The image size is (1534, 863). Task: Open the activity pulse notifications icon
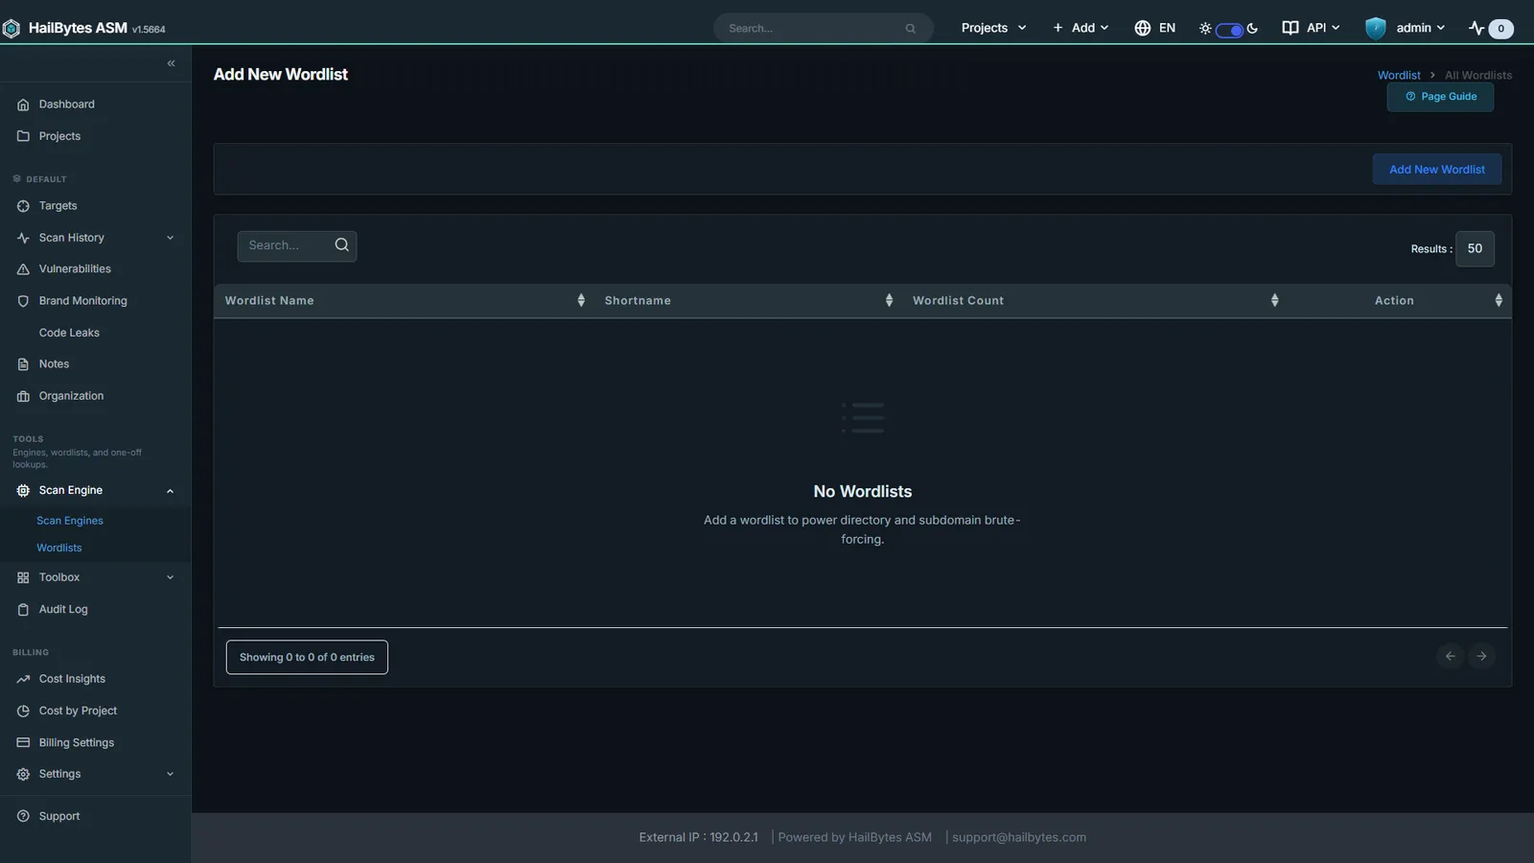click(x=1476, y=28)
